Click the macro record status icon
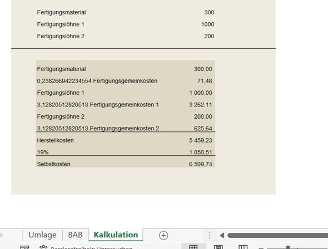The width and height of the screenshot is (328, 249). (24, 247)
